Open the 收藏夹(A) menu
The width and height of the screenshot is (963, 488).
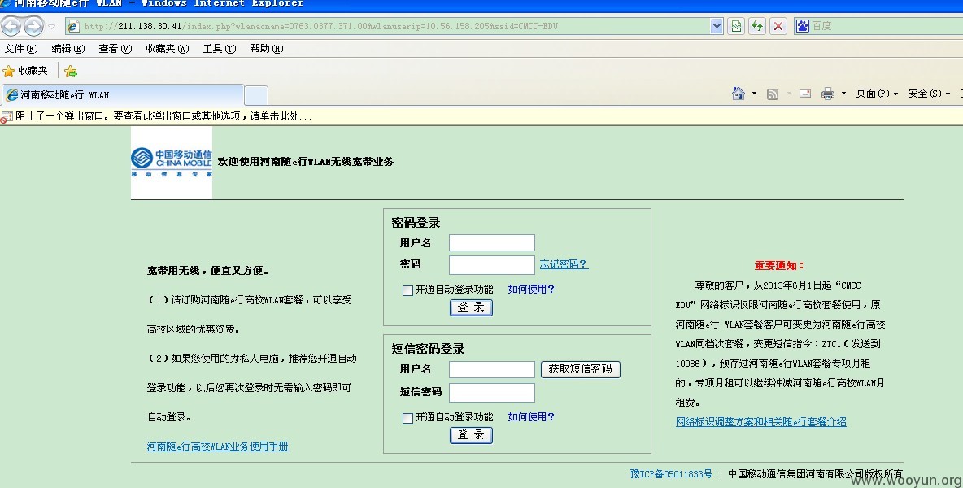(x=168, y=49)
